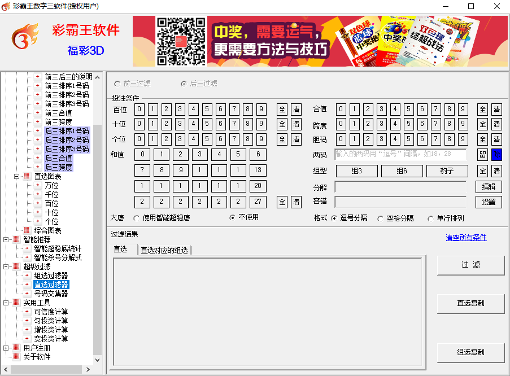Click the QR code image in the banner
Image resolution: width=510 pixels, height=376 pixels.
[x=181, y=41]
